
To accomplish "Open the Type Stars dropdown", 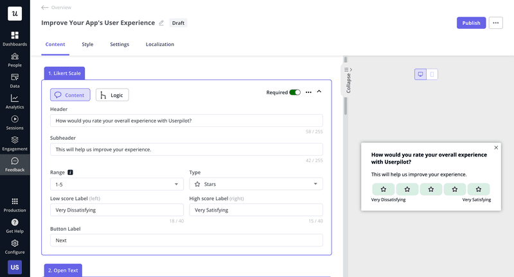I will [x=256, y=184].
